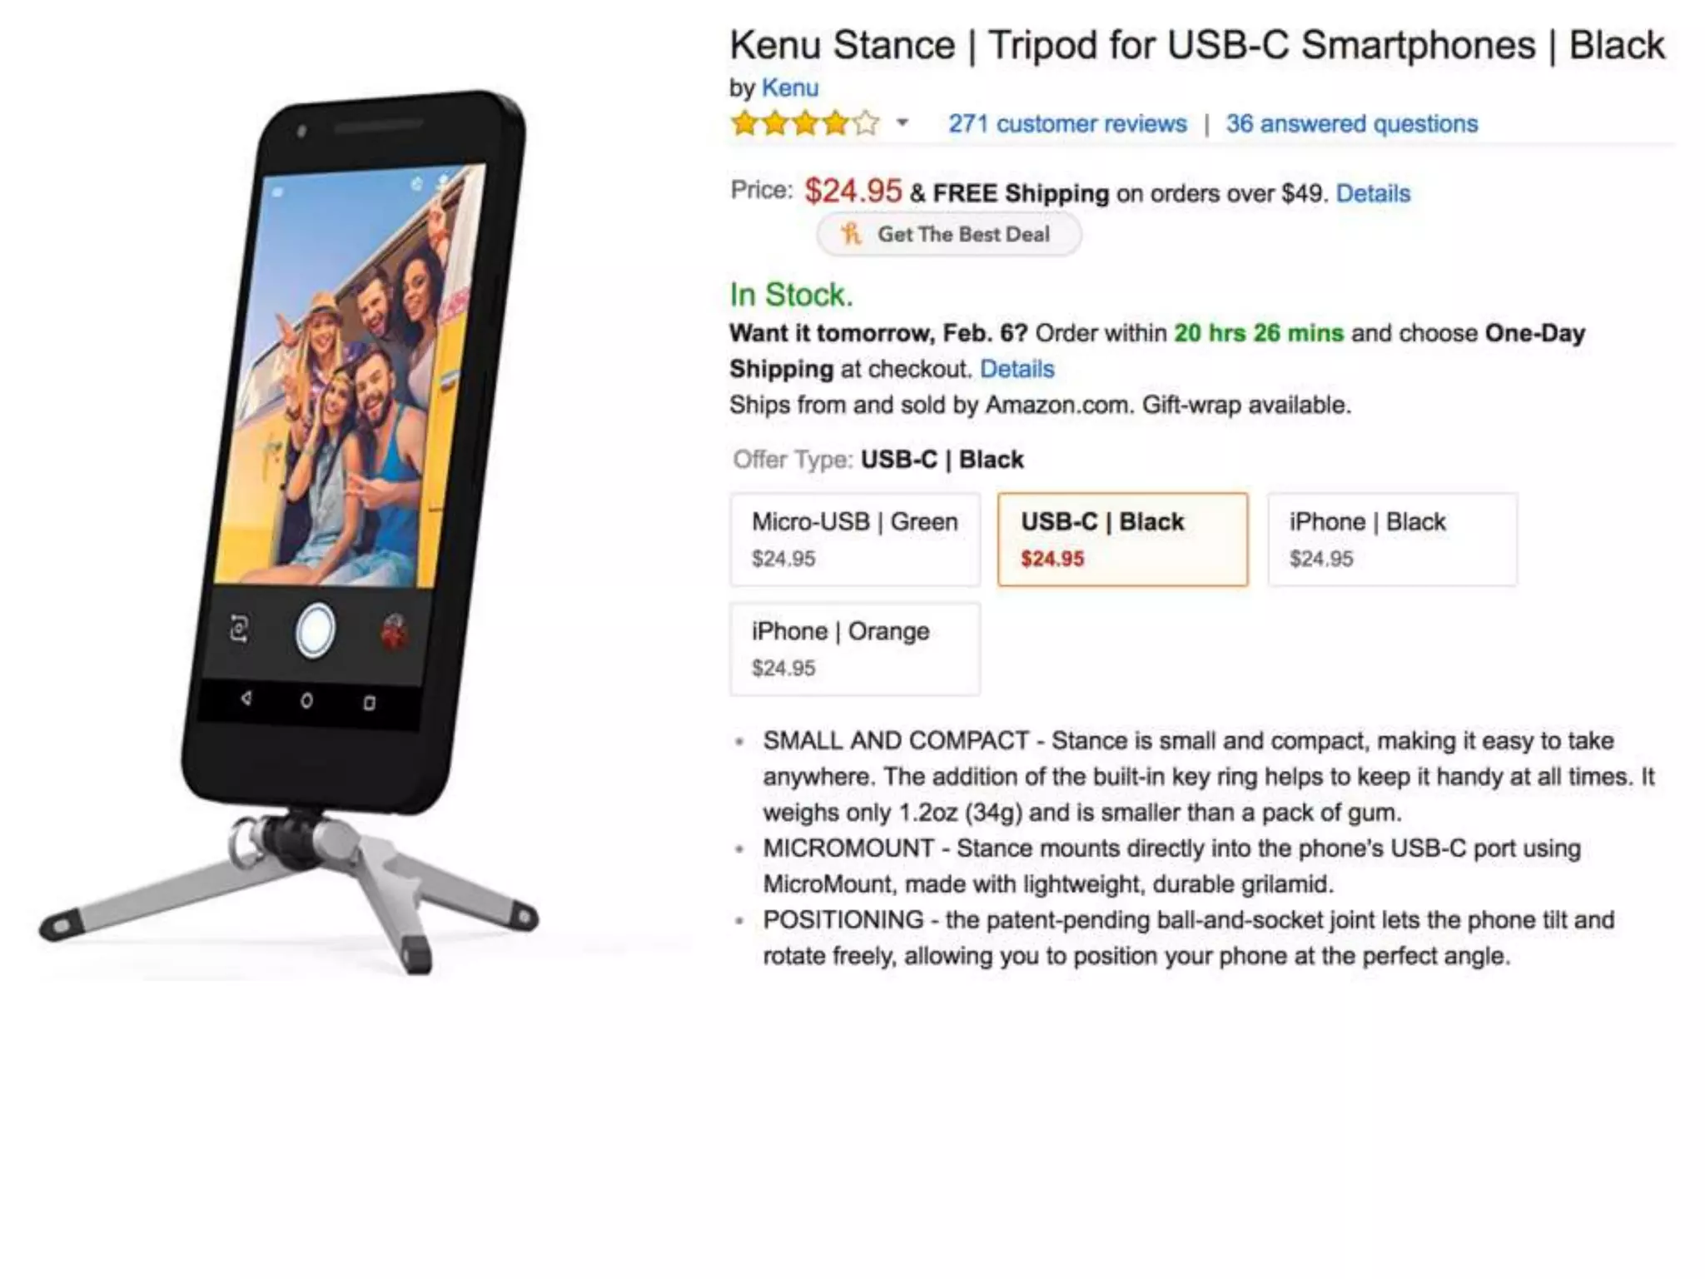Click the star rating icons
This screenshot has height=1279, width=1705.
[x=805, y=124]
